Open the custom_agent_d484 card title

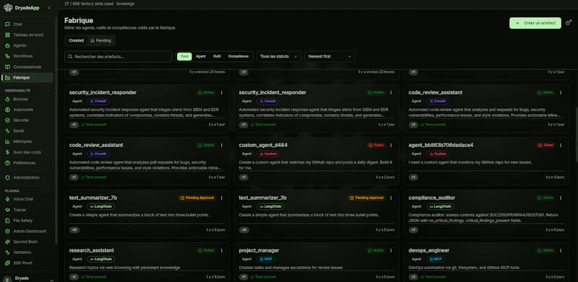point(263,145)
